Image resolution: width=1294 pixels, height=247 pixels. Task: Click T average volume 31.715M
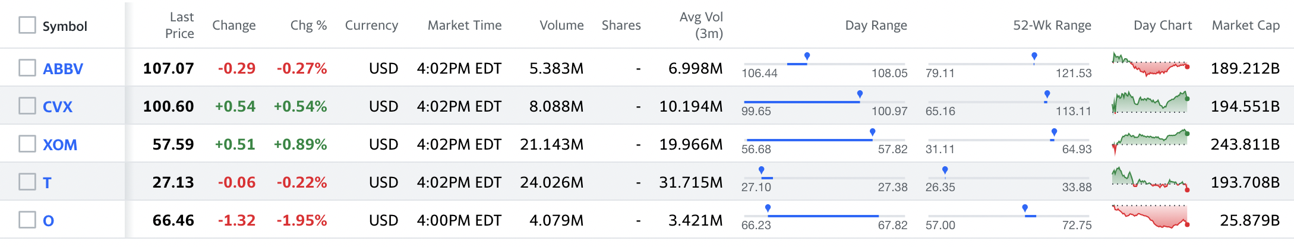[691, 182]
